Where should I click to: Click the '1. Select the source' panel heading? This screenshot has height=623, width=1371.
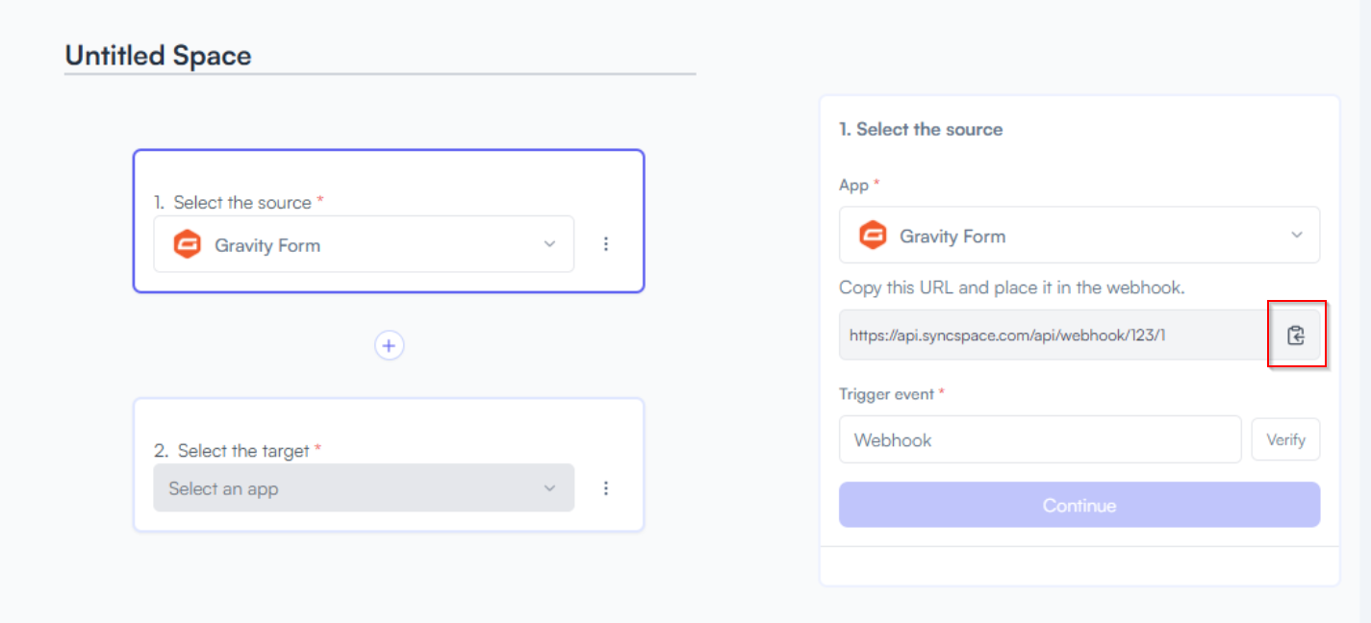click(x=921, y=129)
